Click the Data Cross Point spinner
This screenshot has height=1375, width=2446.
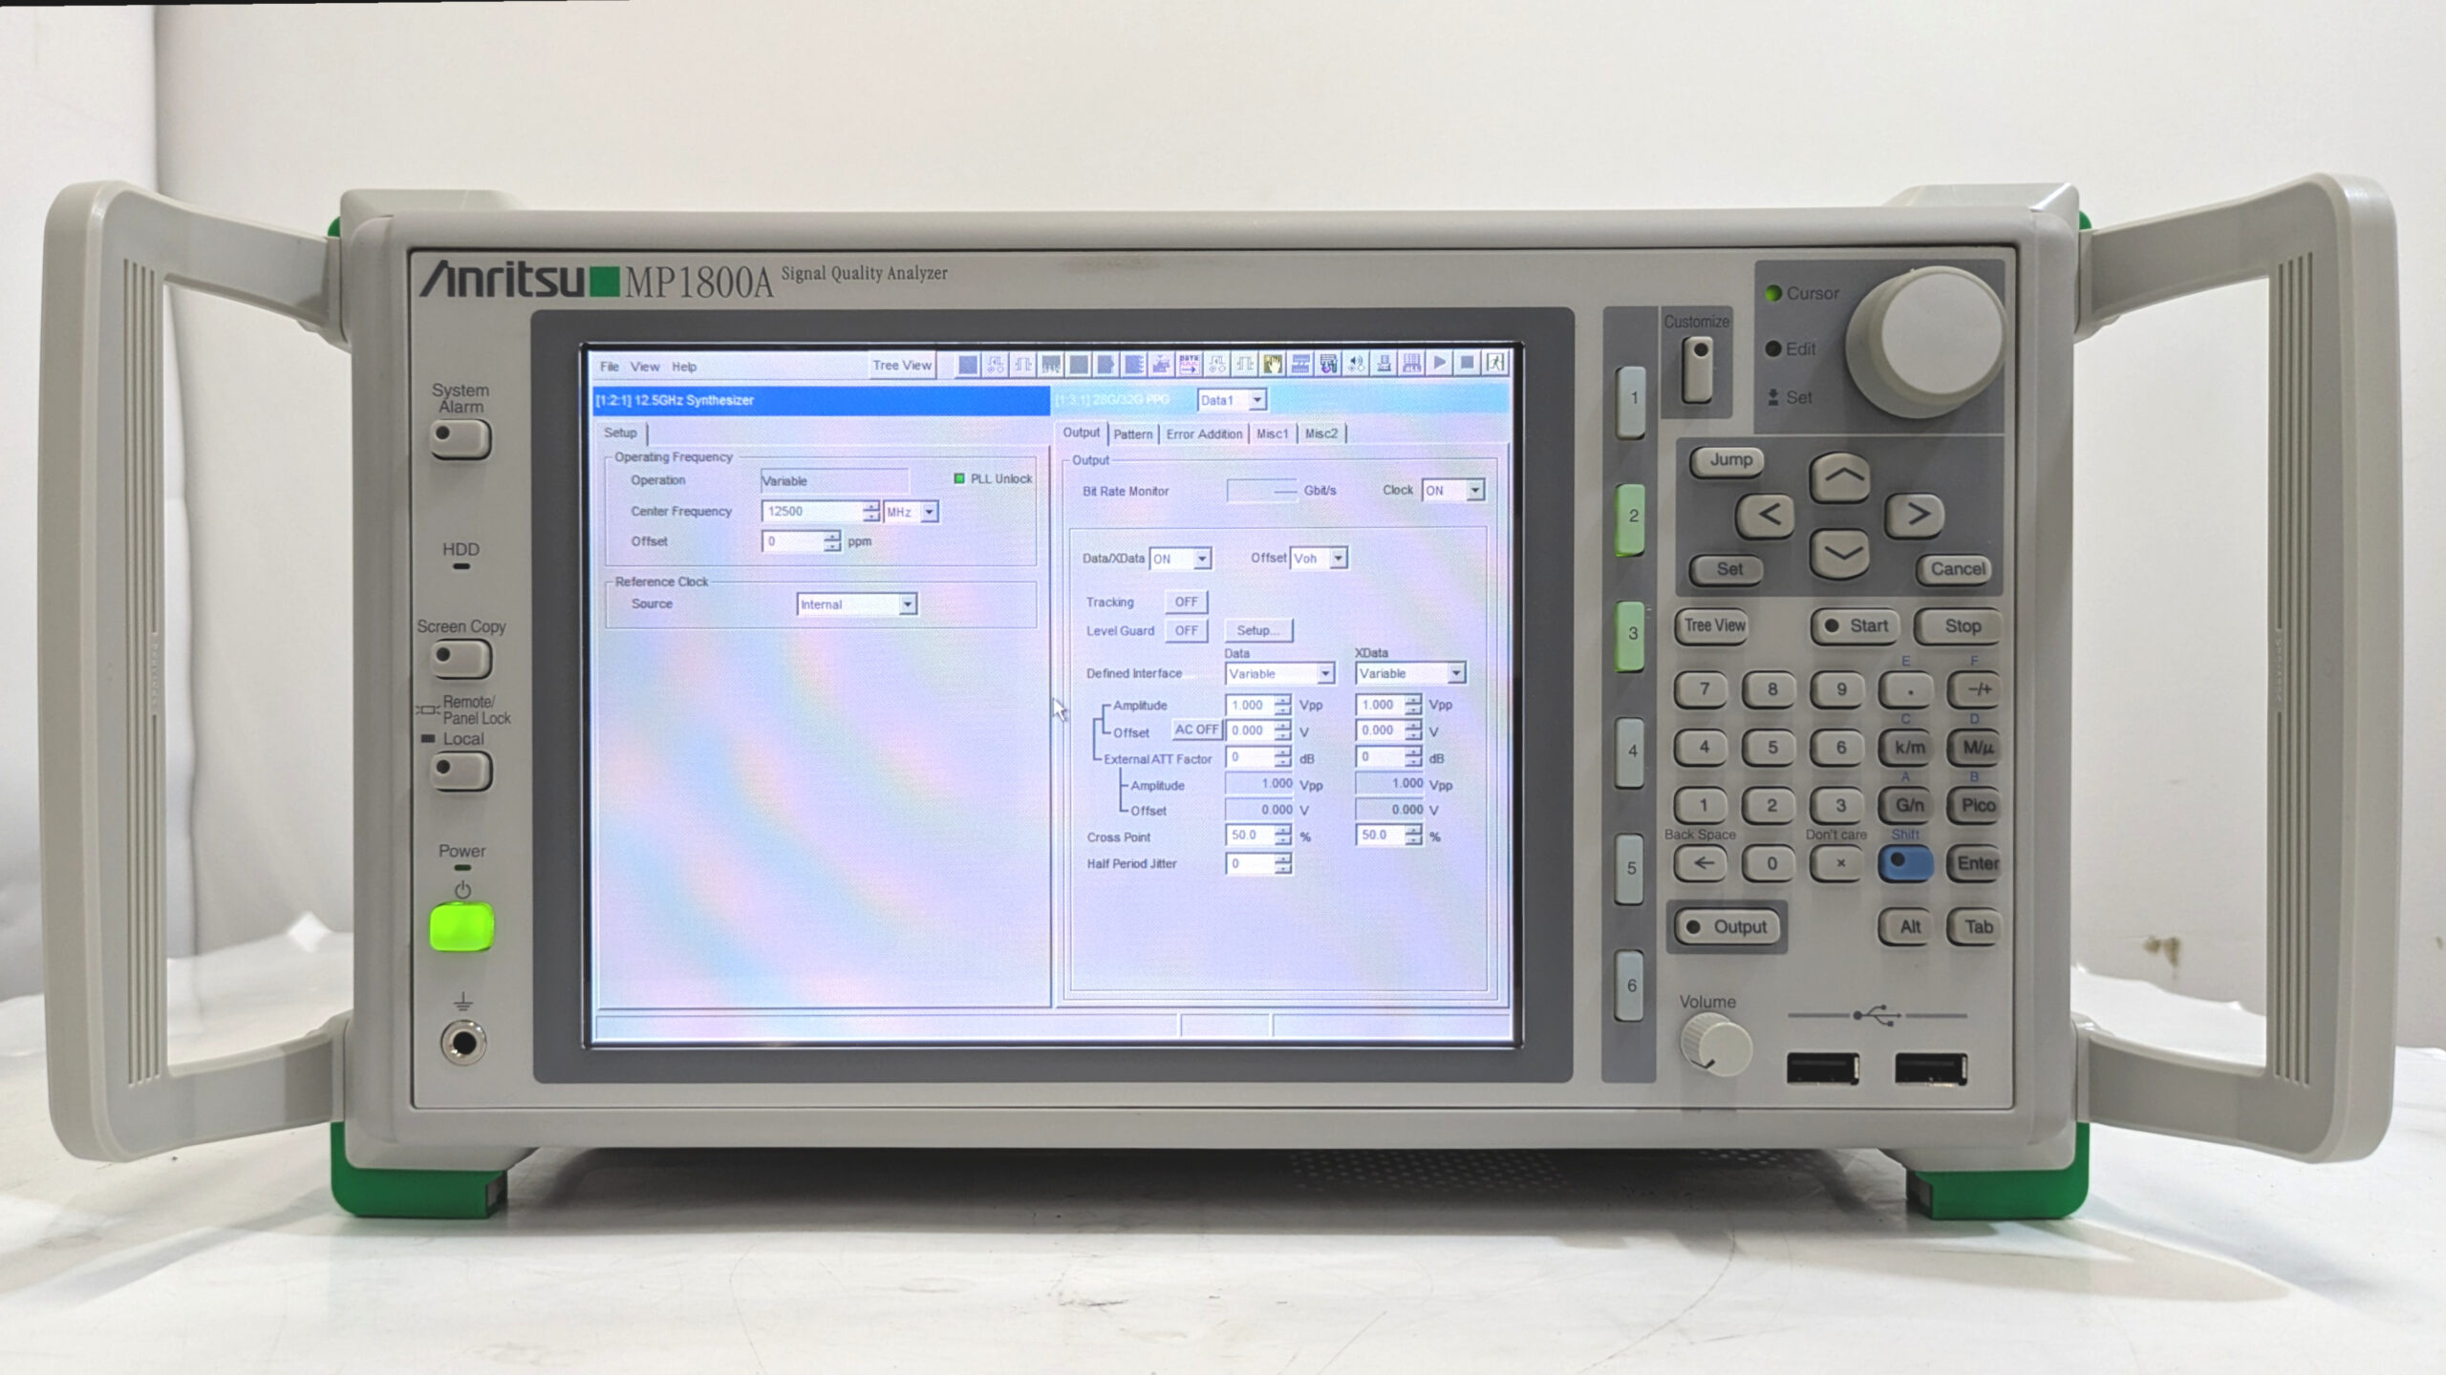coord(1259,836)
